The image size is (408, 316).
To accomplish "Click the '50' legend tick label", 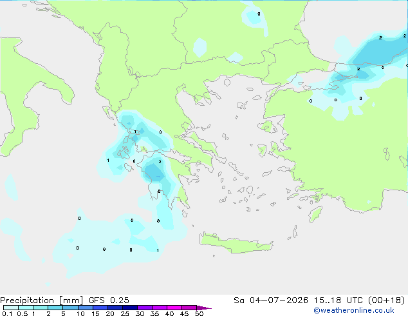I will pos(199,313).
